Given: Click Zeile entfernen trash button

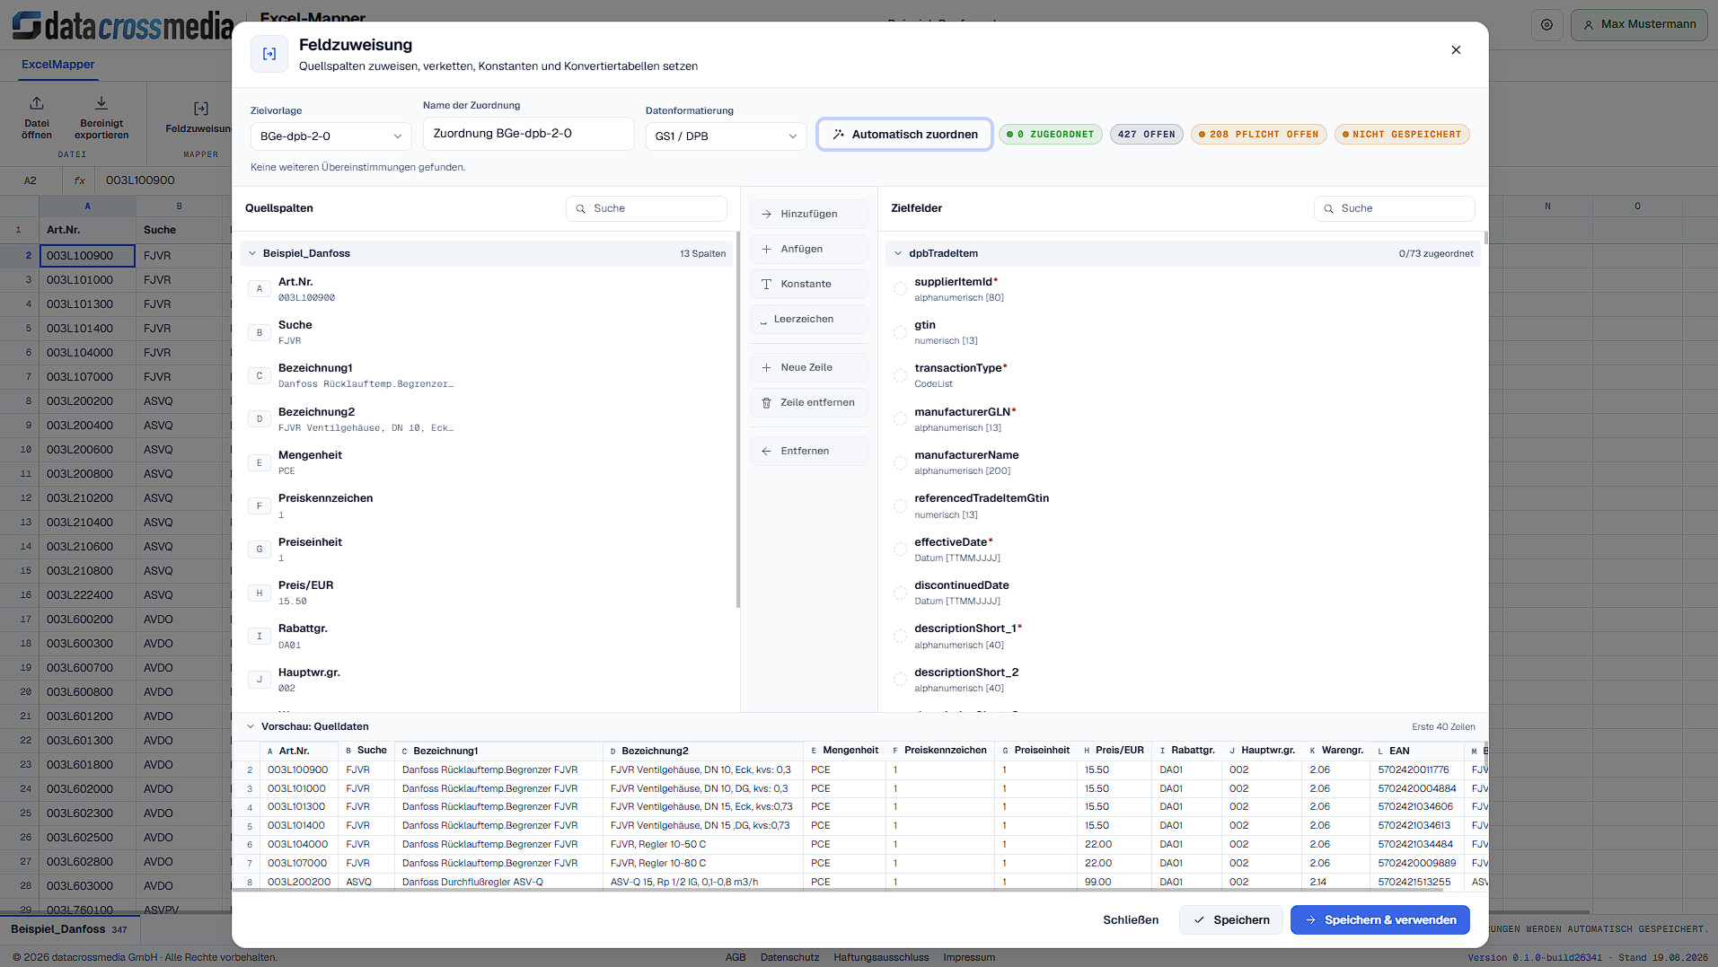Looking at the screenshot, I should pyautogui.click(x=808, y=402).
